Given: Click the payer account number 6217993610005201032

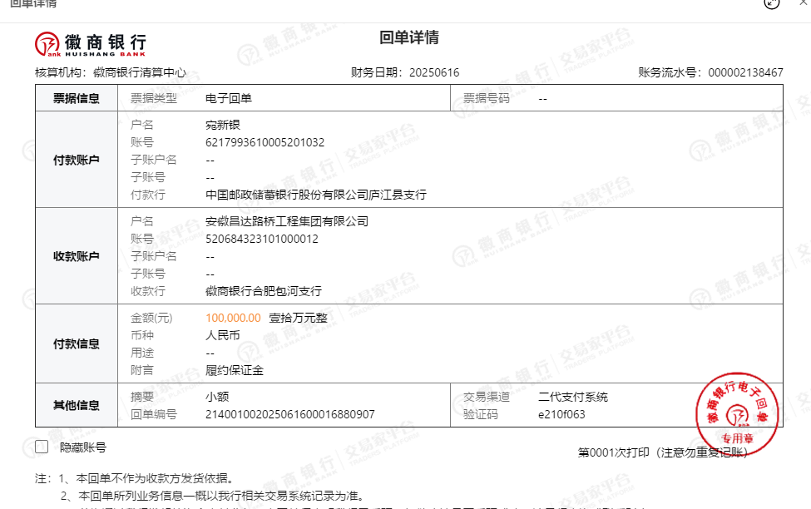Looking at the screenshot, I should pos(265,142).
